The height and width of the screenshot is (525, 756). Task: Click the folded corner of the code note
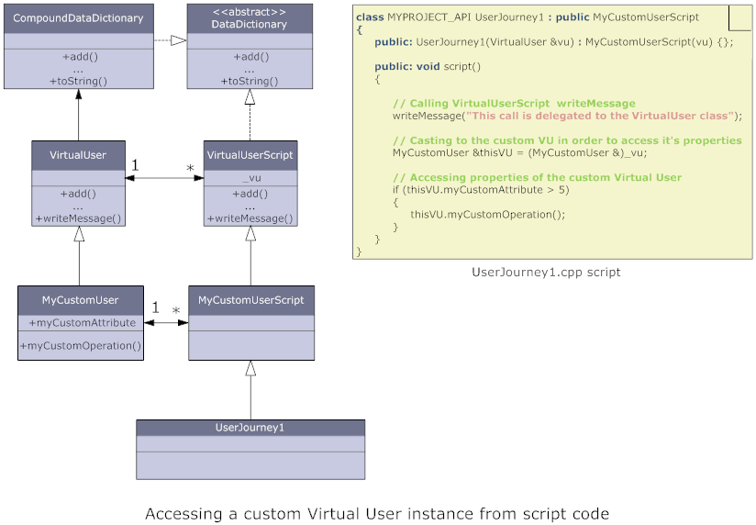[x=739, y=17]
